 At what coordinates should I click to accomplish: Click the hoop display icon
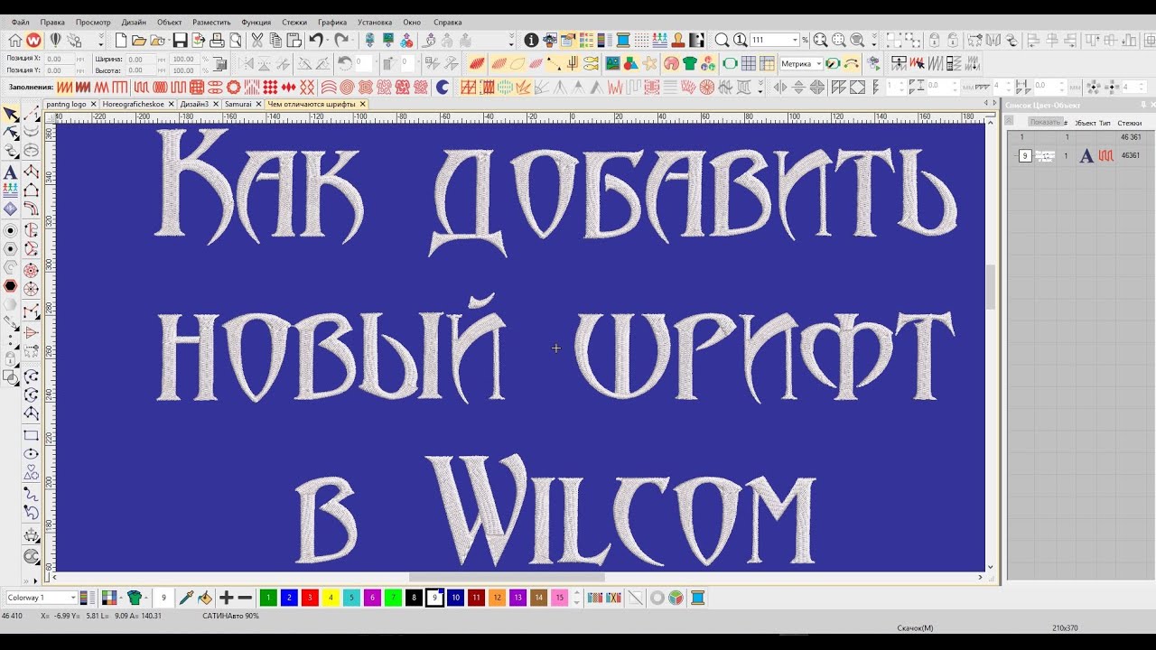pyautogui.click(x=730, y=63)
